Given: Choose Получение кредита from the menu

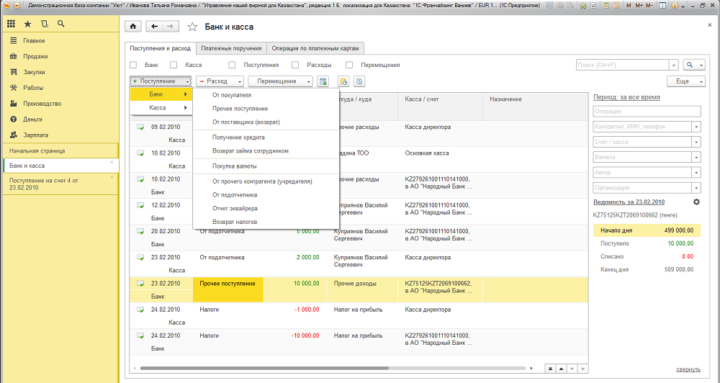Looking at the screenshot, I should [x=238, y=137].
